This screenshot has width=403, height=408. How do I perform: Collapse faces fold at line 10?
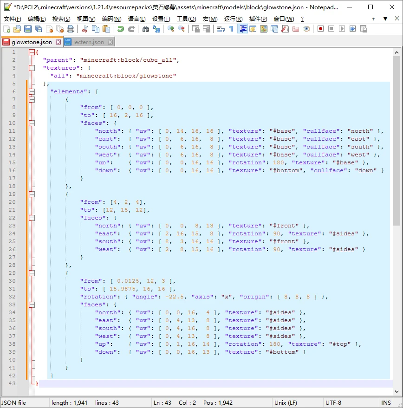[x=32, y=123]
